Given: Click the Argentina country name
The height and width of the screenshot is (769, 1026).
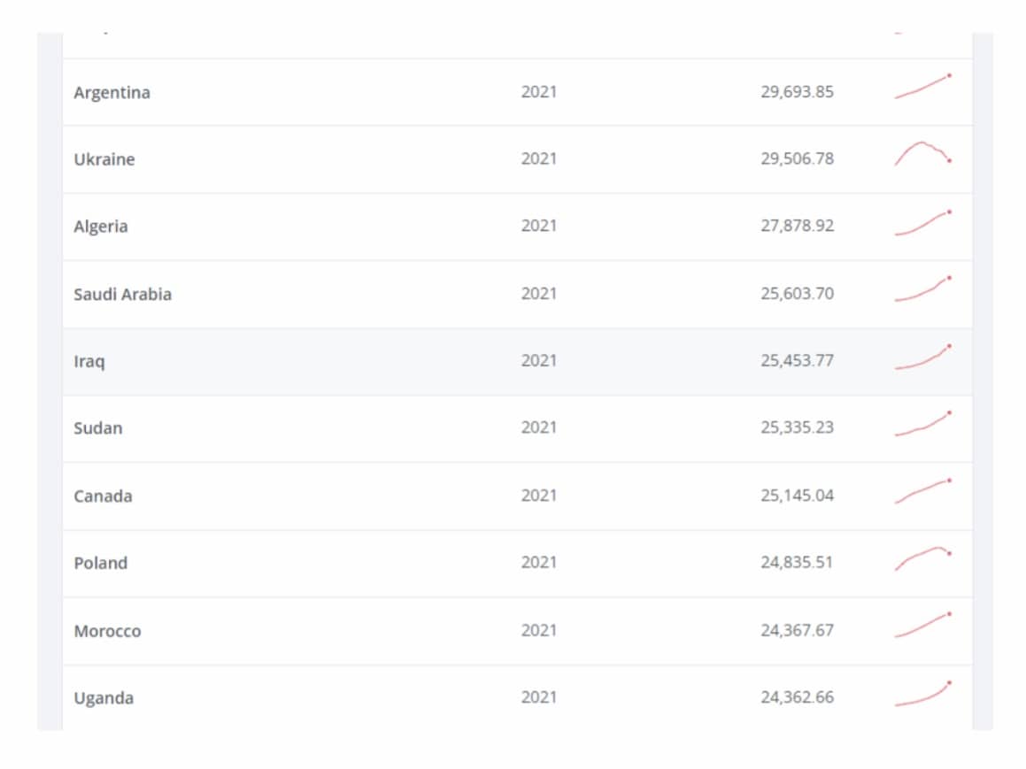Looking at the screenshot, I should pyautogui.click(x=112, y=92).
